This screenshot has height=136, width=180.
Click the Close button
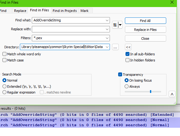click(145, 39)
